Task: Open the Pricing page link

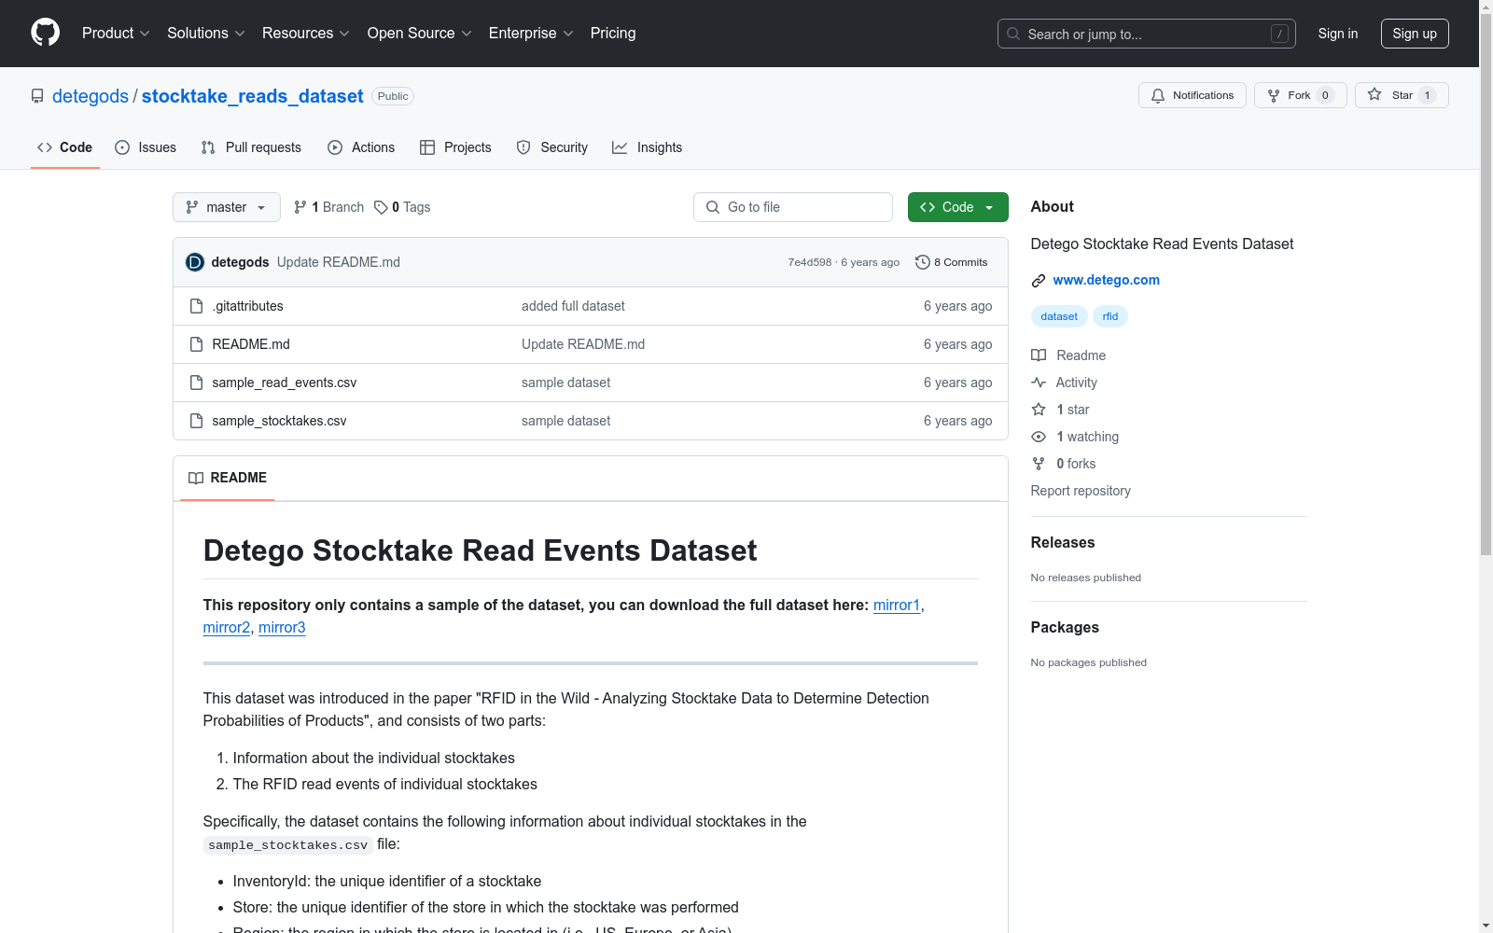Action: (613, 34)
